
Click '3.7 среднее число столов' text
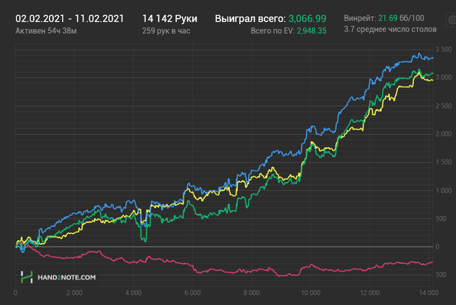pos(390,29)
